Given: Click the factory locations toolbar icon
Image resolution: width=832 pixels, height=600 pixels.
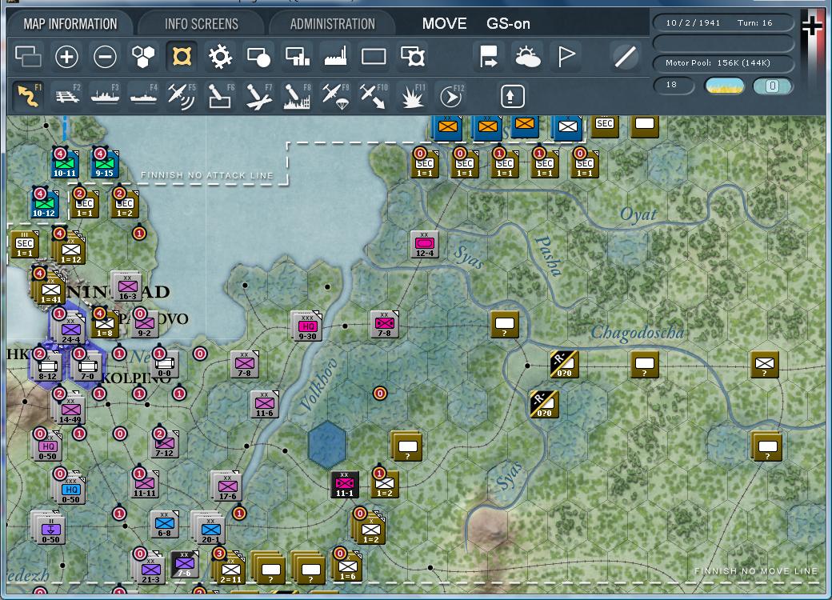Looking at the screenshot, I should tap(335, 56).
